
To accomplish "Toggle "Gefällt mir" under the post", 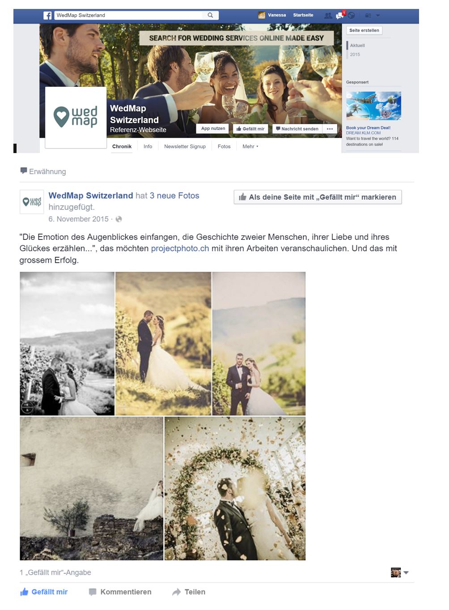I will click(x=44, y=592).
